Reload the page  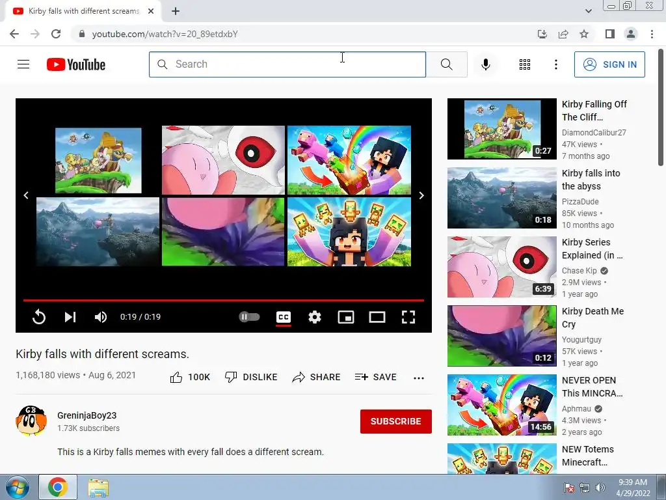[x=56, y=34]
